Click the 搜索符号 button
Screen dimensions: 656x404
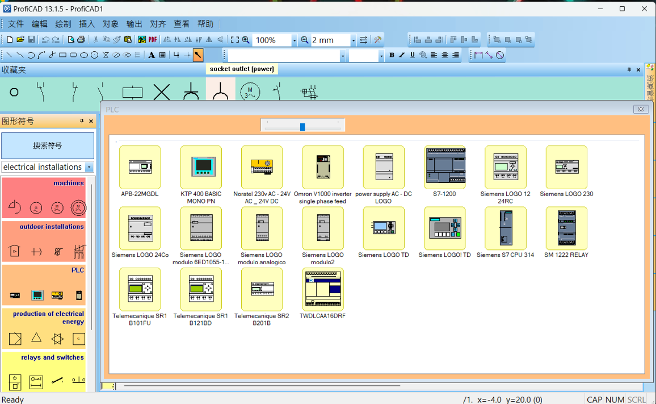pyautogui.click(x=48, y=146)
